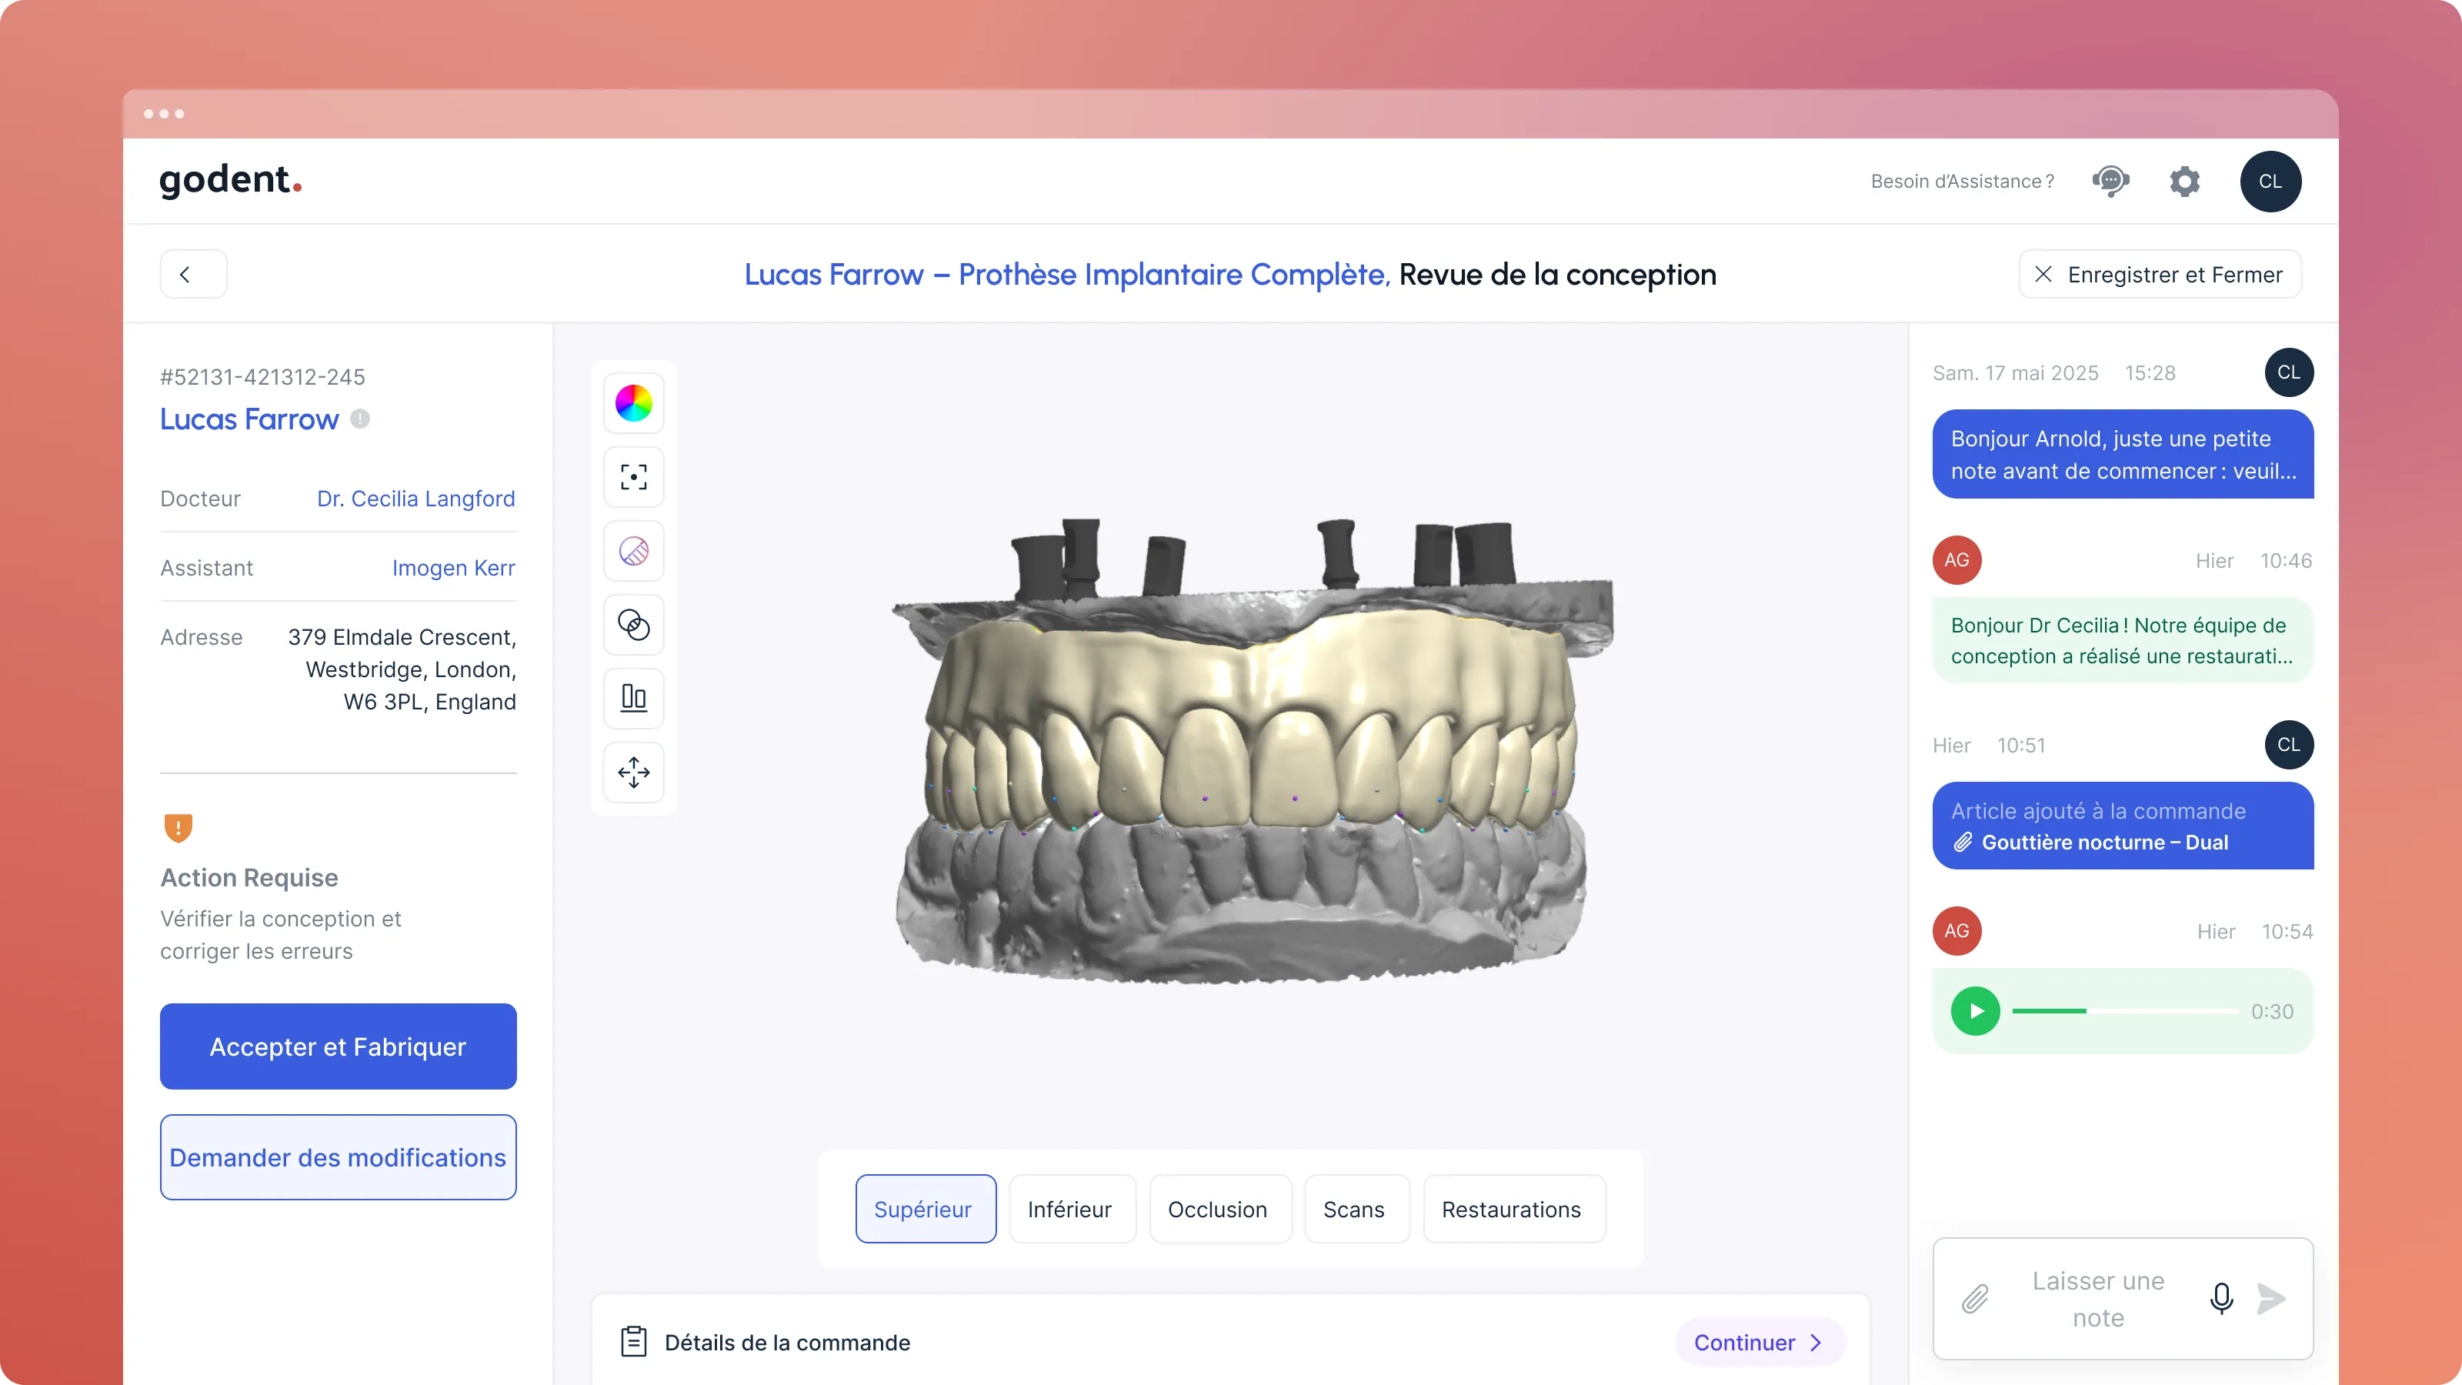Switch to the Inférieur view tab
The height and width of the screenshot is (1385, 2462).
tap(1069, 1209)
